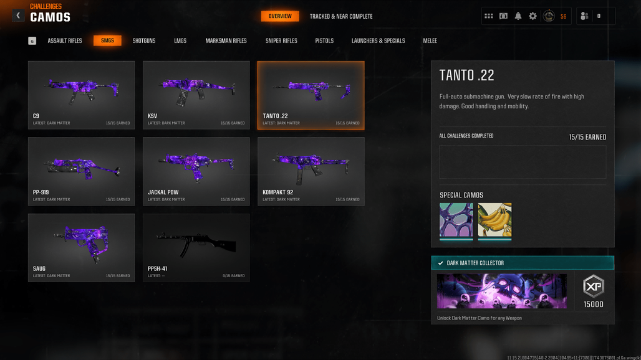The height and width of the screenshot is (360, 641).
Task: Click the Dark Matter Collector checkmark
Action: 440,263
